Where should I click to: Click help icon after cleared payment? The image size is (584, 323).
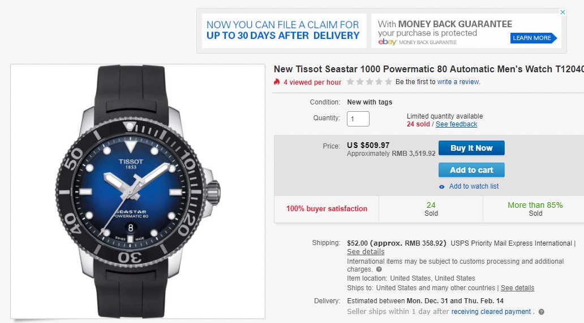(x=541, y=312)
